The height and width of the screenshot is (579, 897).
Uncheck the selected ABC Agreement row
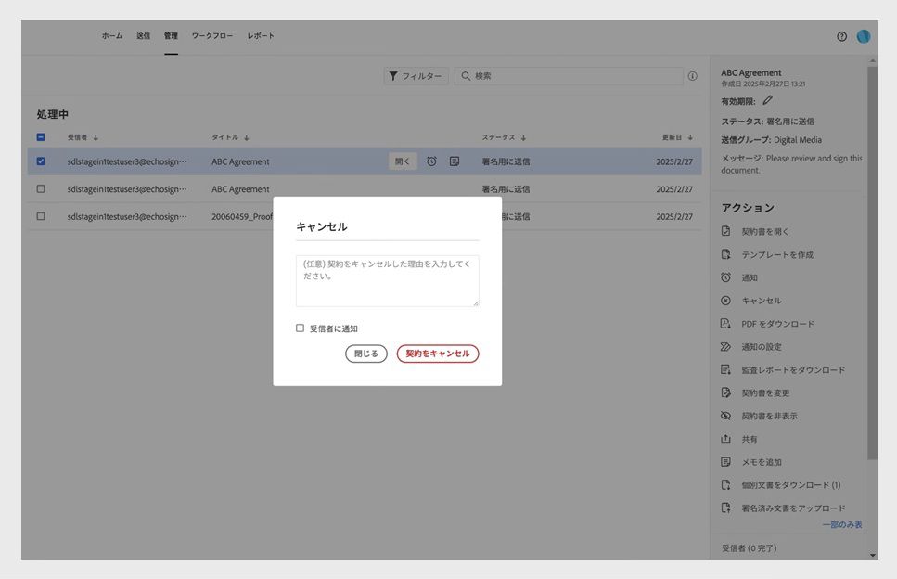[40, 160]
